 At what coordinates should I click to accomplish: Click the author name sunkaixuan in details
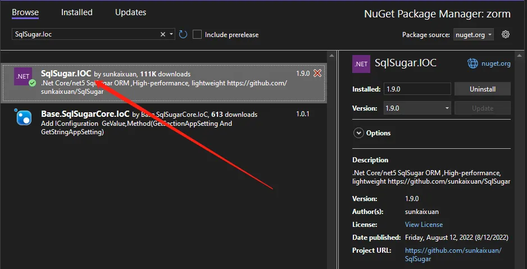[421, 212]
